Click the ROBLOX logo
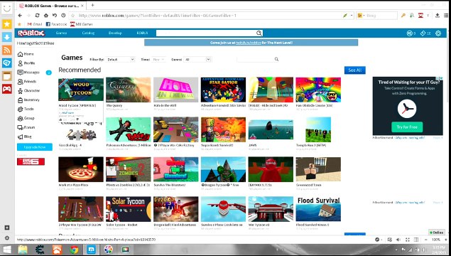The height and width of the screenshot is (256, 451). pos(31,33)
